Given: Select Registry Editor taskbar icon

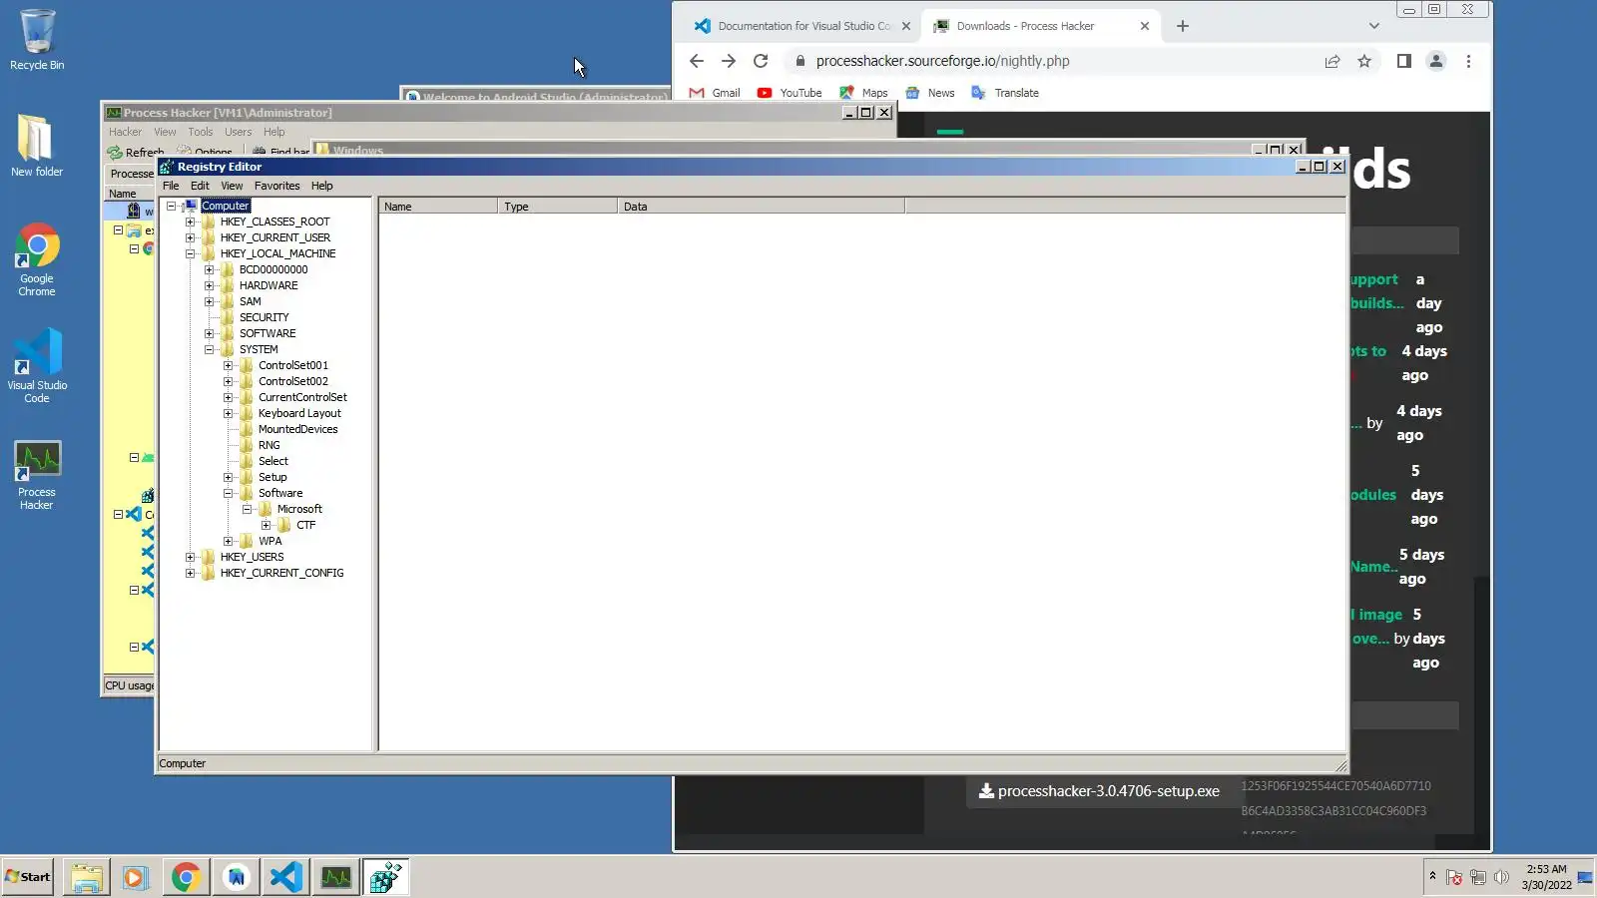Looking at the screenshot, I should [386, 877].
